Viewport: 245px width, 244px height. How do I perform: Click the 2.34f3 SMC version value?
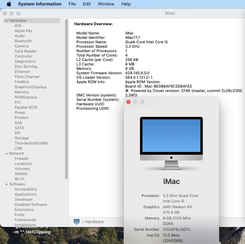tap(131, 95)
